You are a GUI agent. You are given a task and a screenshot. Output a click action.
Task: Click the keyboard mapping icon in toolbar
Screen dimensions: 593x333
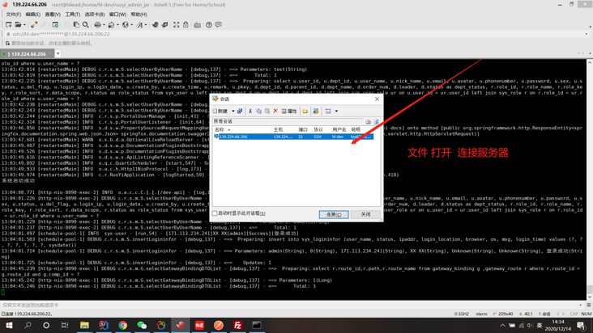pyautogui.click(x=197, y=25)
